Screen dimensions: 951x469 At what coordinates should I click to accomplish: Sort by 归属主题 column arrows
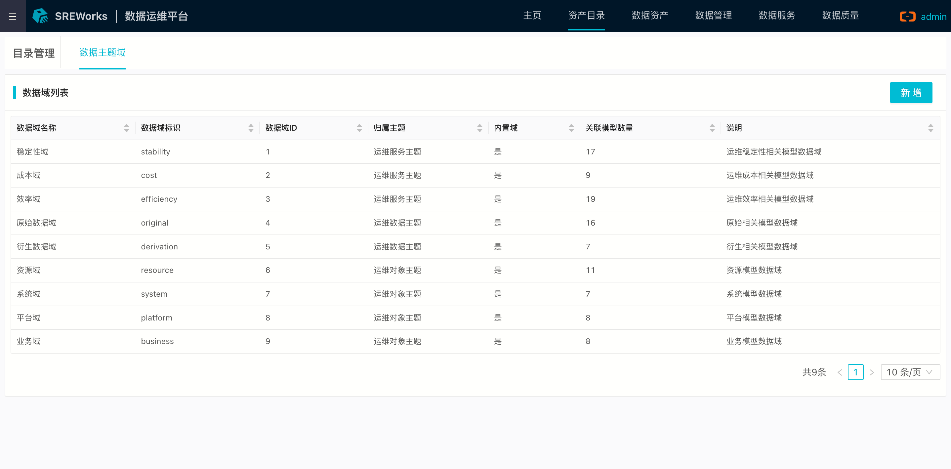(479, 128)
